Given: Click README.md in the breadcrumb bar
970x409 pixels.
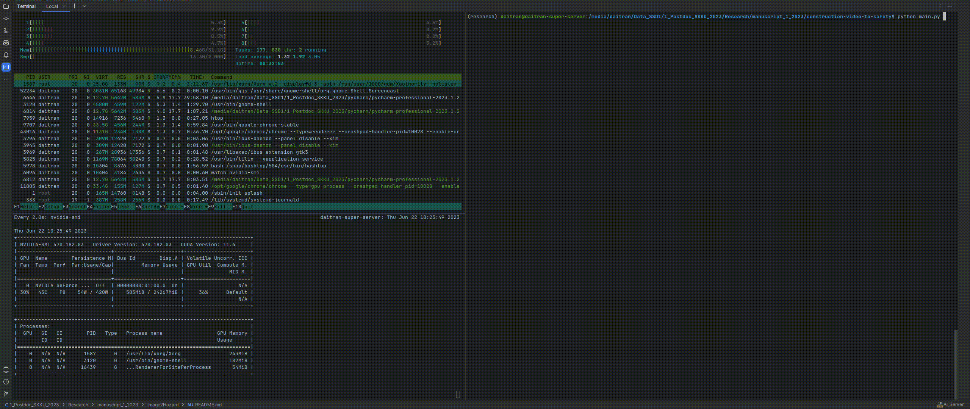Looking at the screenshot, I should pos(208,405).
